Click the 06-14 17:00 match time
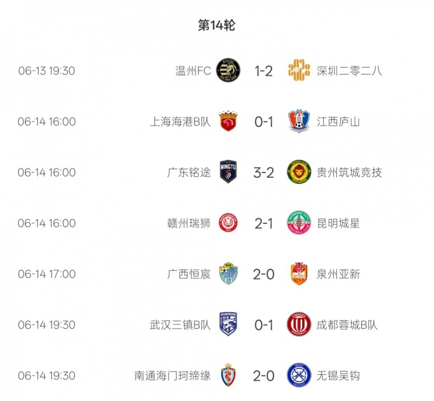The width and height of the screenshot is (434, 401). [46, 274]
